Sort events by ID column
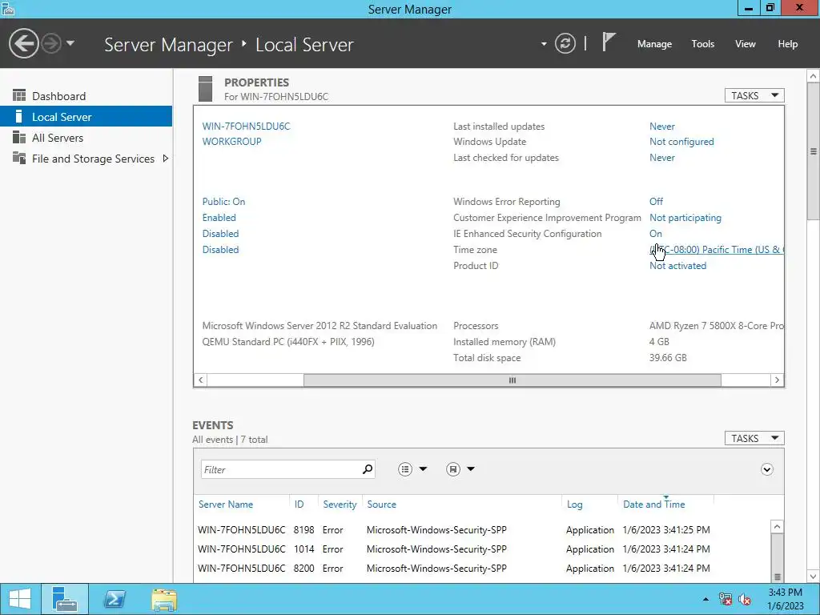820x615 pixels. (299, 504)
